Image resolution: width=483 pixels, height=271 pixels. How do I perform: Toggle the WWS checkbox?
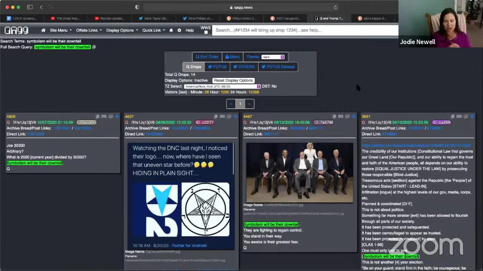tap(206, 32)
